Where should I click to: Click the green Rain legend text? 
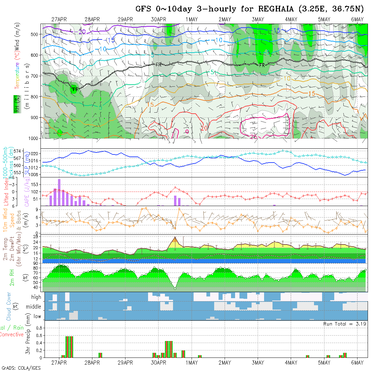18,328
